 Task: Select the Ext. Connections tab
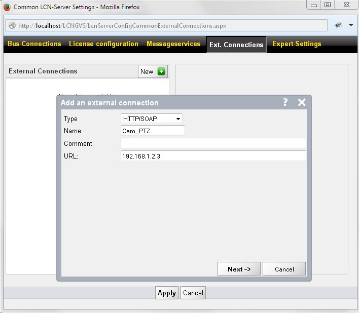pos(236,45)
